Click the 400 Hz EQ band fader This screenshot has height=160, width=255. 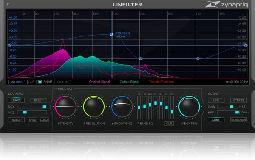pyautogui.click(x=150, y=108)
